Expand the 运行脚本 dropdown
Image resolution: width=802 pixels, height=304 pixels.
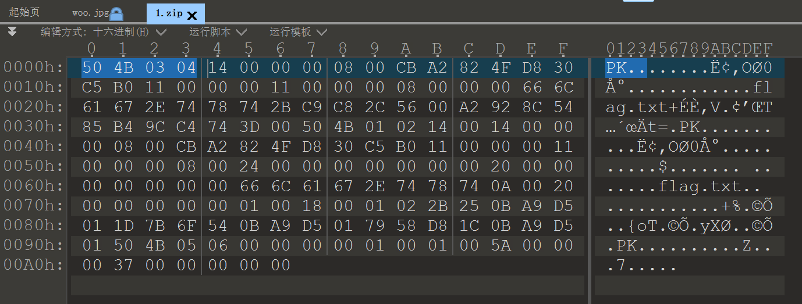pos(218,32)
